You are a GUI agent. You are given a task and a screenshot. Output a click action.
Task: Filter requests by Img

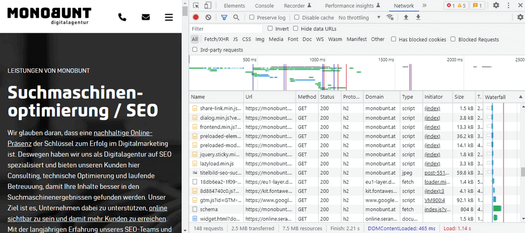(x=260, y=39)
